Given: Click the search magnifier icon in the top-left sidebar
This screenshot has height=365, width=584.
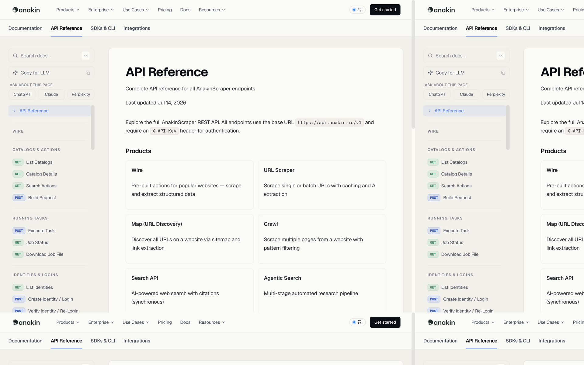Looking at the screenshot, I should 15,56.
